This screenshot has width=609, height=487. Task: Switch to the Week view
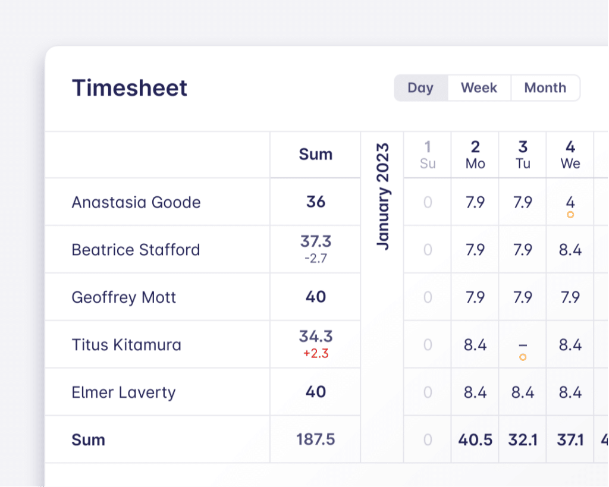coord(479,88)
